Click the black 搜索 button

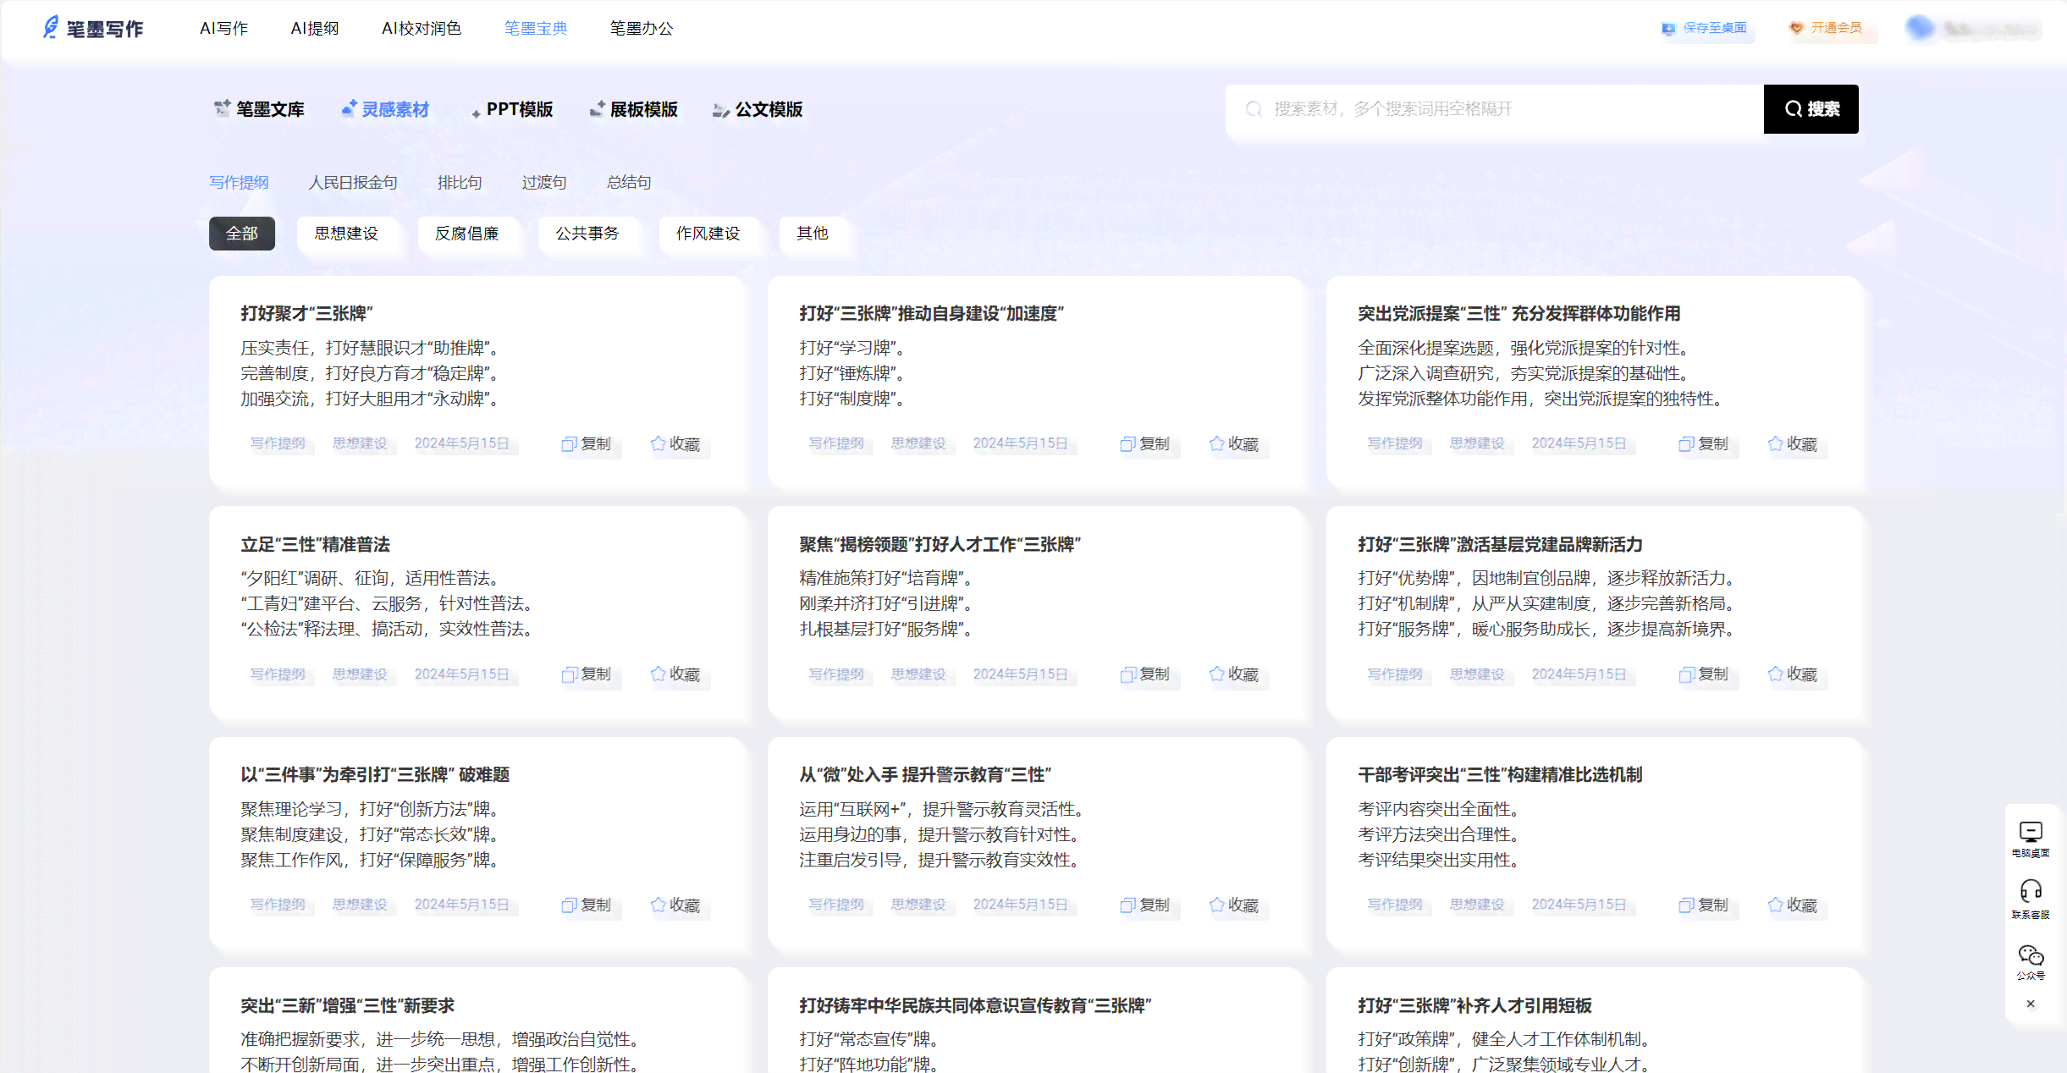(1811, 108)
